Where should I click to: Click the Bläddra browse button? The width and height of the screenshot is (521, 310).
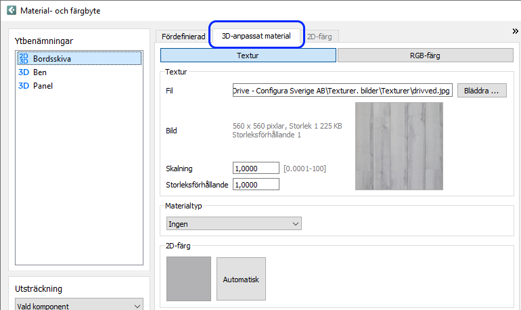click(x=482, y=91)
